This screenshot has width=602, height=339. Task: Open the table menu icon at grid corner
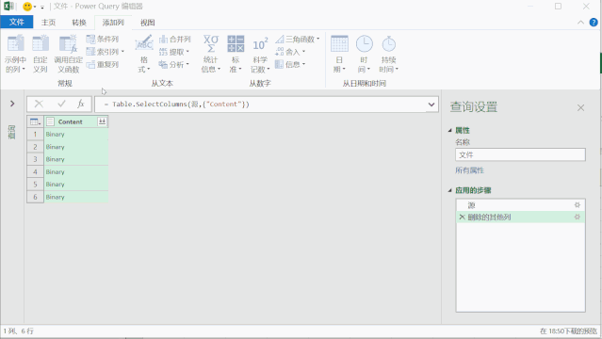tap(35, 121)
